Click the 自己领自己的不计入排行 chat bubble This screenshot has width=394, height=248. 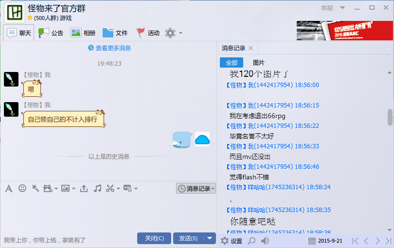[x=63, y=119]
